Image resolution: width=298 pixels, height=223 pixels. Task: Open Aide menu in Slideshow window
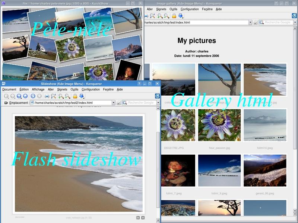click(x=120, y=90)
